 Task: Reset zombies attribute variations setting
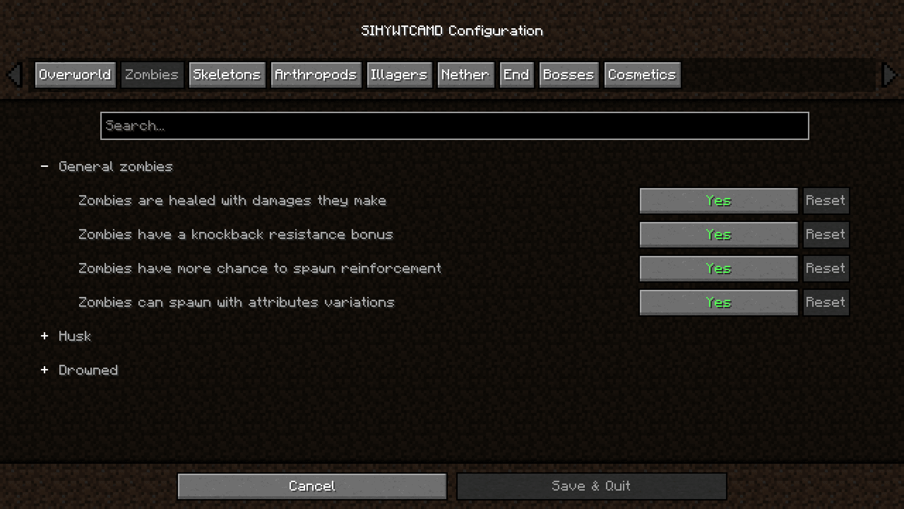(x=825, y=302)
